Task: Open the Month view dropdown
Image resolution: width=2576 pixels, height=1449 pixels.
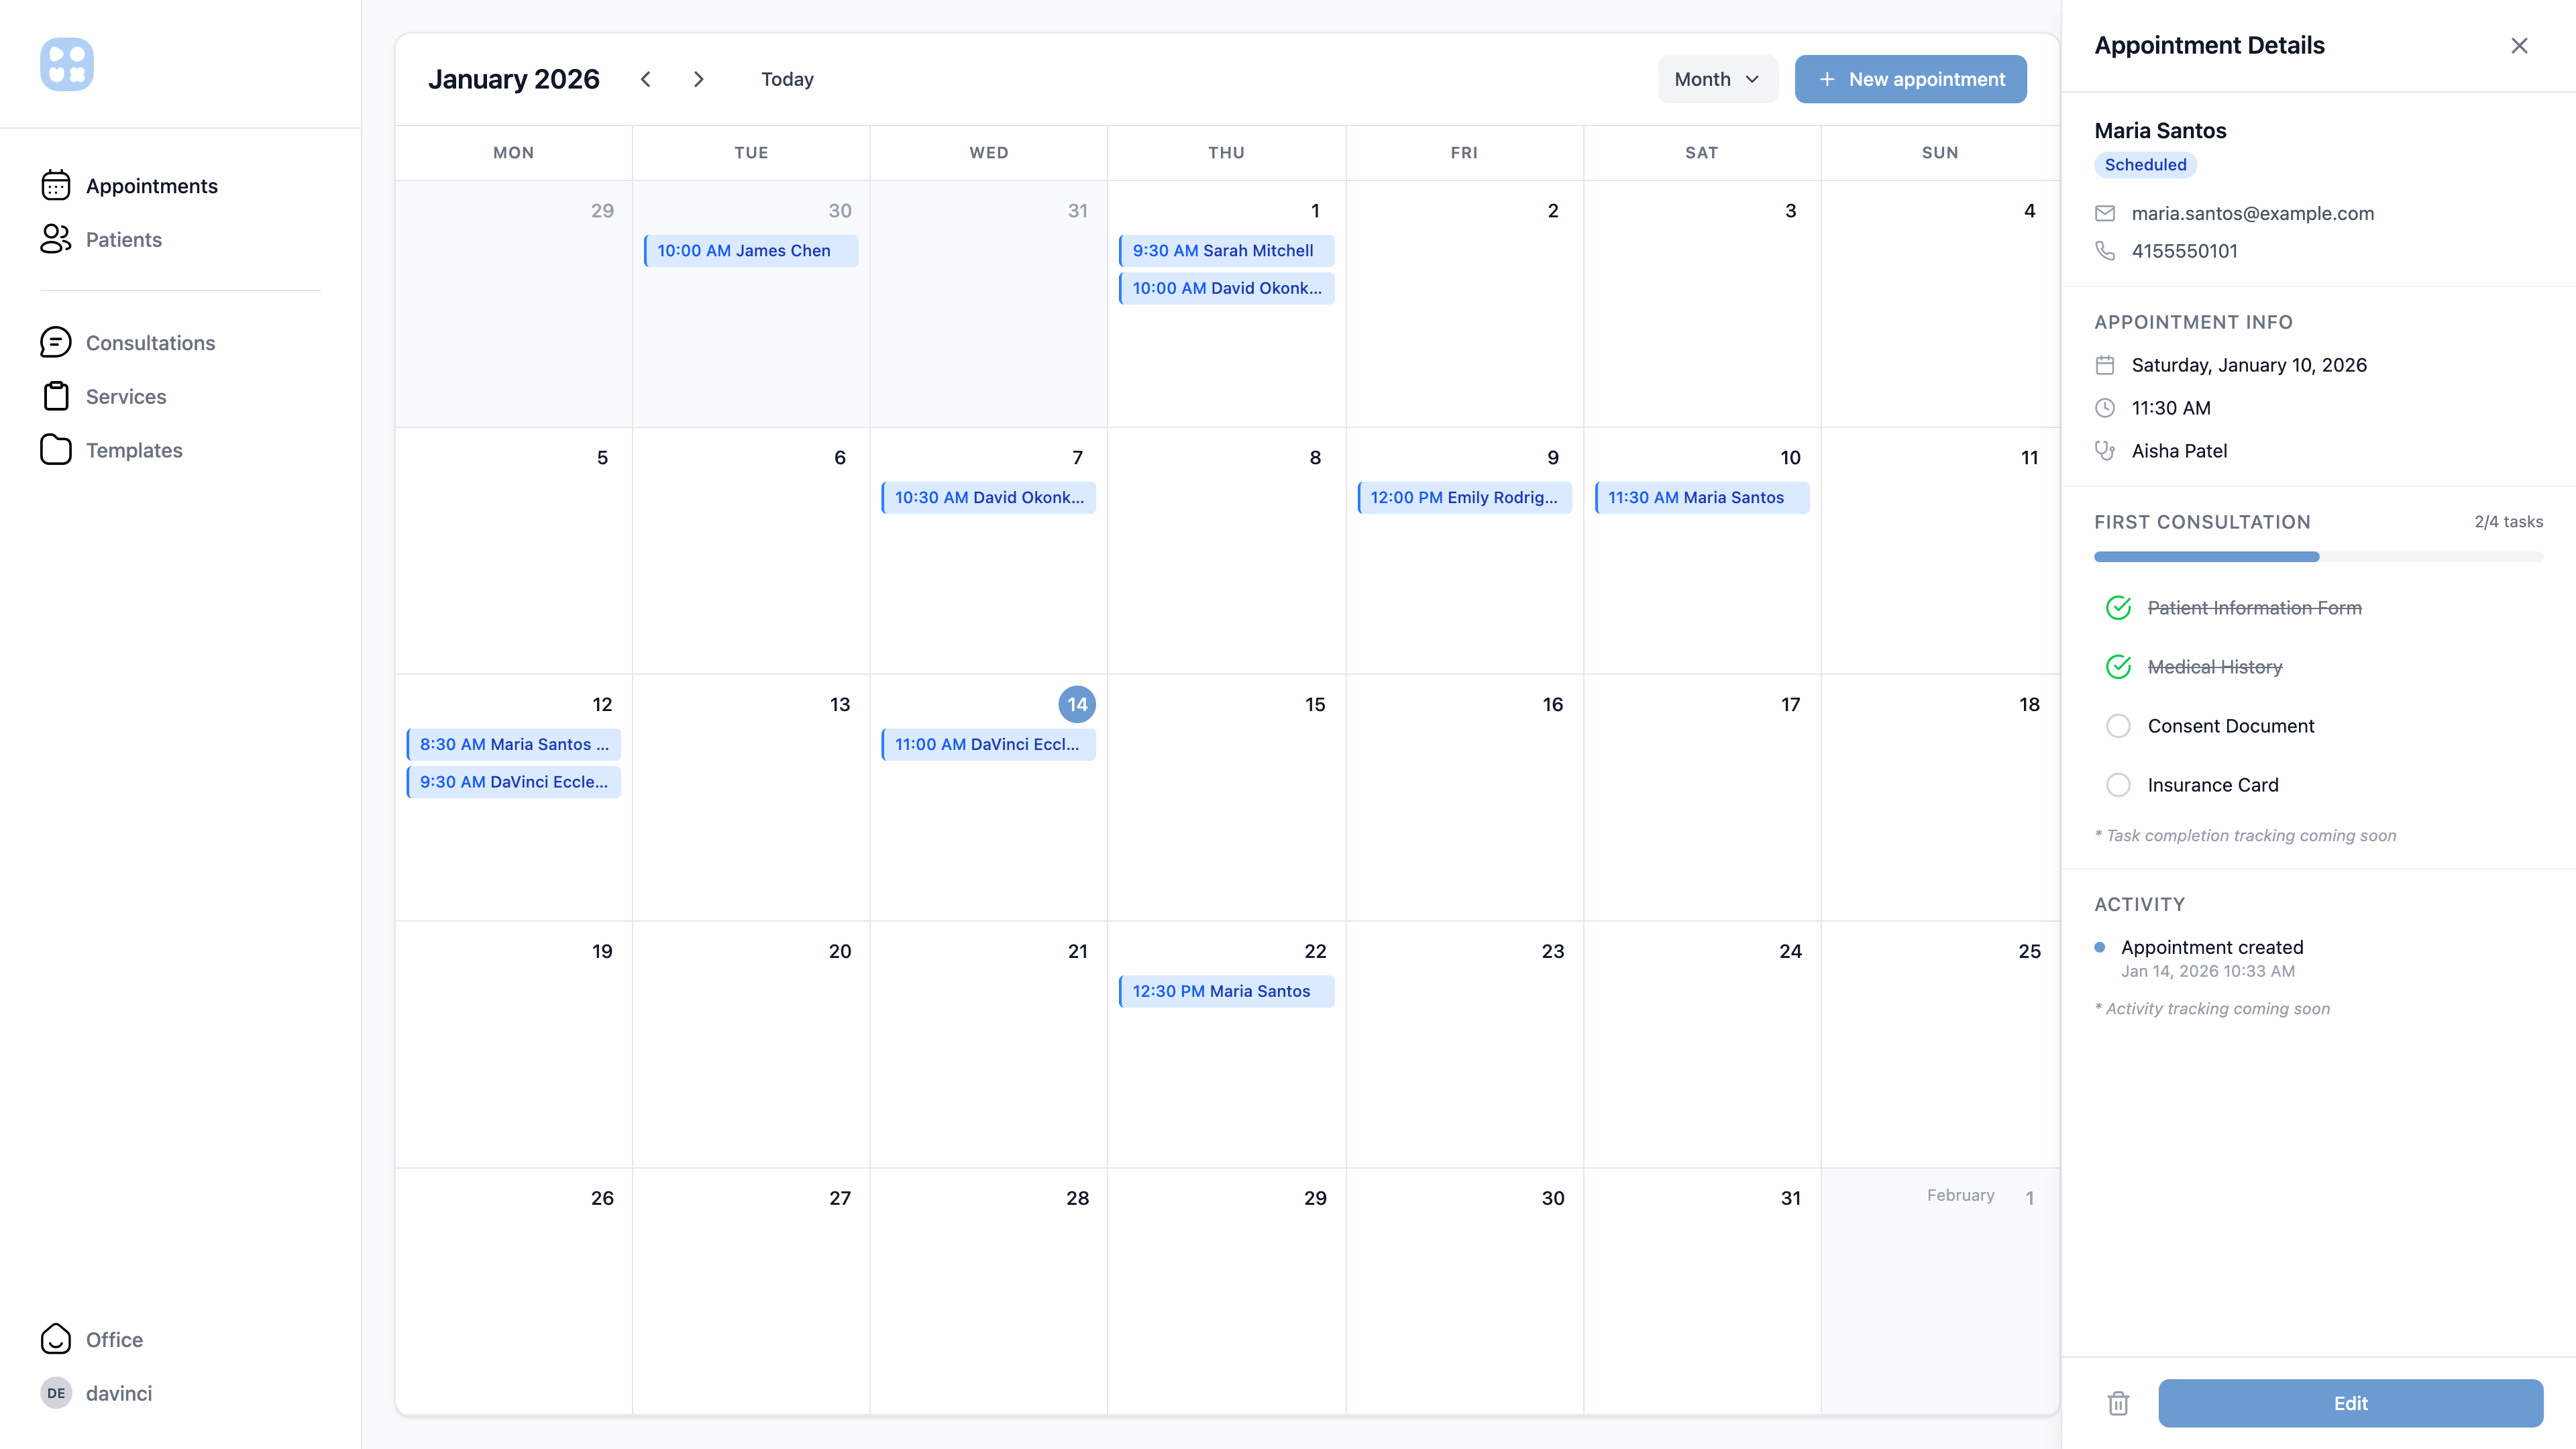Action: [1716, 79]
